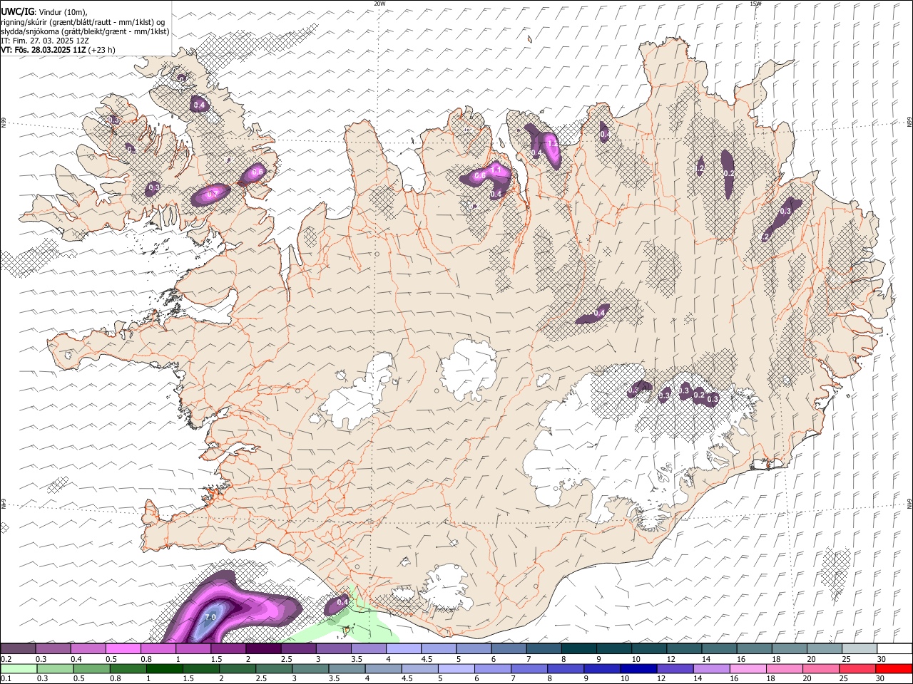Select the "IT: Fim. 27. 03. 2025 12Z" line

point(45,41)
